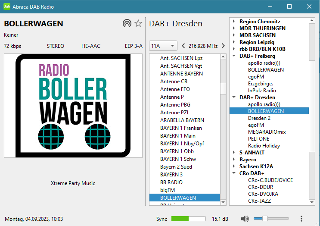Open the 11A channel dropdown
Screen dimensions: 320x226
(x=163, y=46)
